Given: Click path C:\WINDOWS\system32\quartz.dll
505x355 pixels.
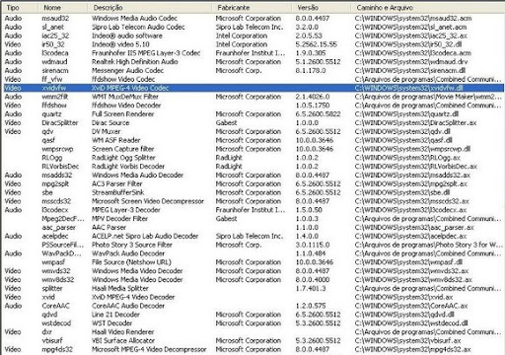Looking at the screenshot, I should (x=406, y=114).
